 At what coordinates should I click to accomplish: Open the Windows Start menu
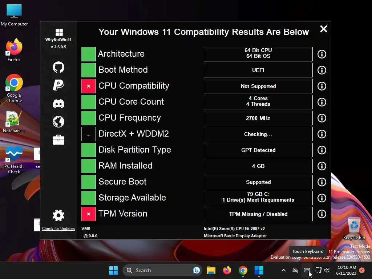click(113, 270)
